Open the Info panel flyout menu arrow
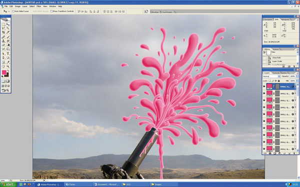Viewport: 300px width, 187px height. [x=297, y=19]
